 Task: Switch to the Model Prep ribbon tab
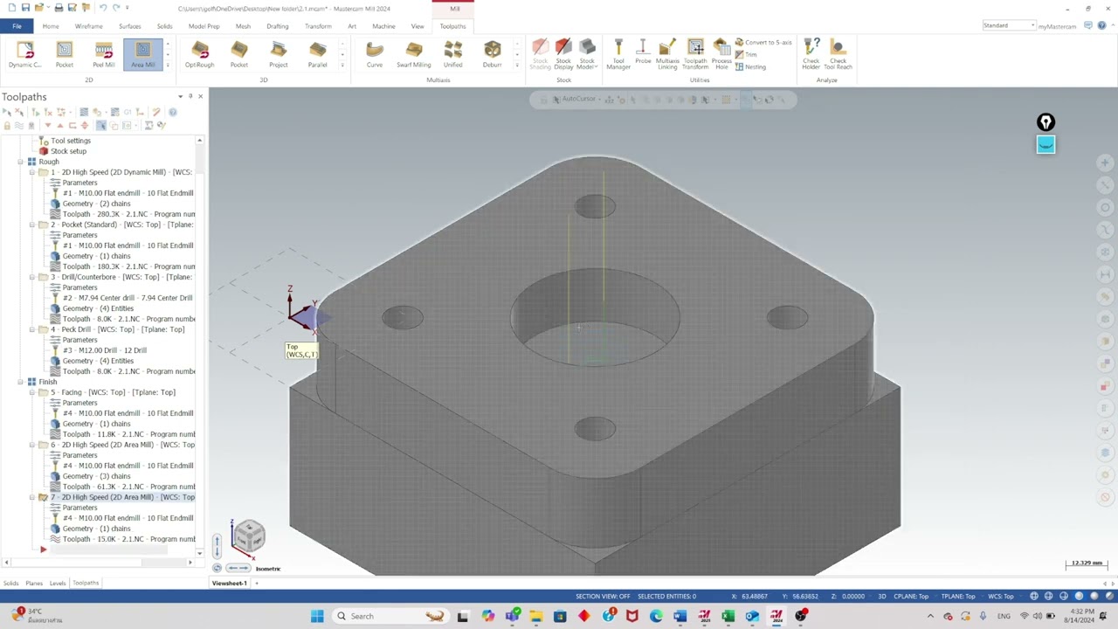204,26
